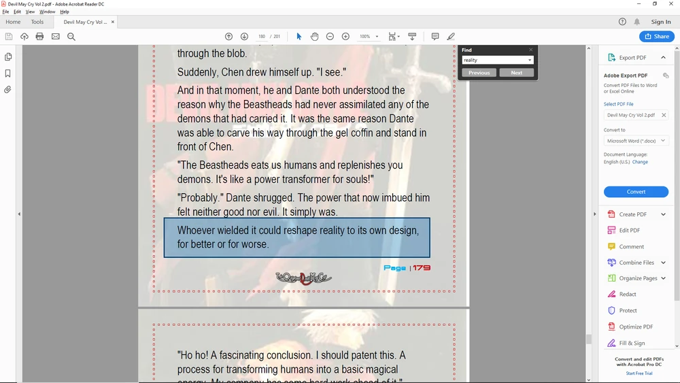Open the bookmarks panel
The height and width of the screenshot is (383, 680).
point(7,73)
